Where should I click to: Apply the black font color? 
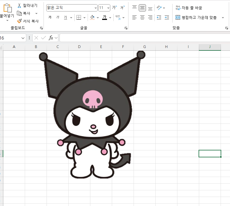tap(105, 18)
